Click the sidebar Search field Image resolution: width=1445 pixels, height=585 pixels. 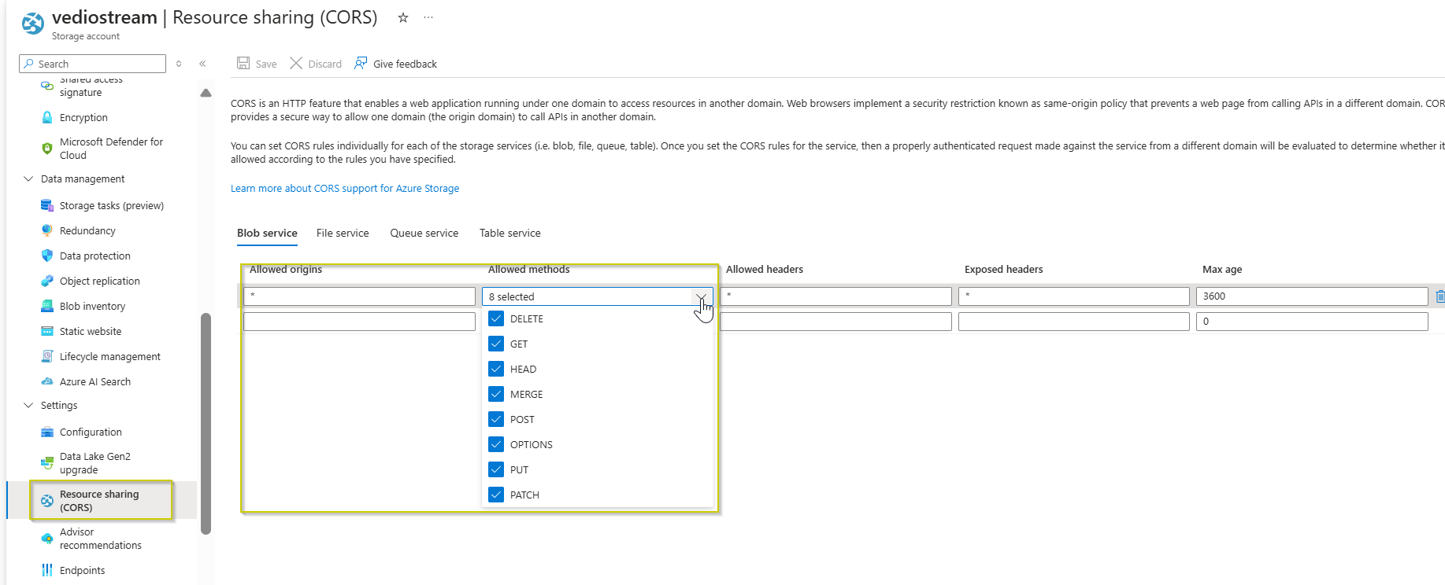[x=92, y=64]
